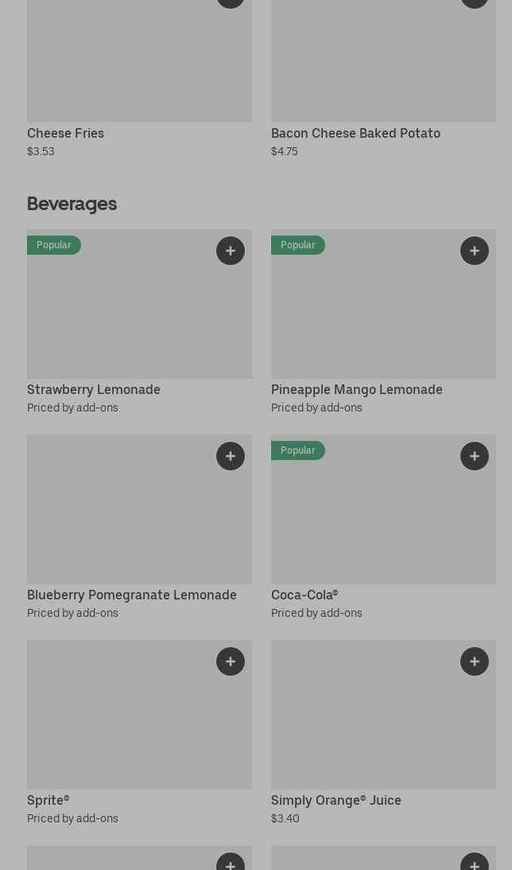512x870 pixels.
Task: Click the Beverages section heading
Action: 72,204
